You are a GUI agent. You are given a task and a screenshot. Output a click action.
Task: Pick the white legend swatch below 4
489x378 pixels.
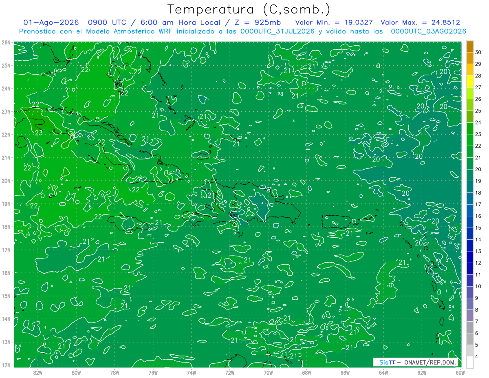pos(470,362)
